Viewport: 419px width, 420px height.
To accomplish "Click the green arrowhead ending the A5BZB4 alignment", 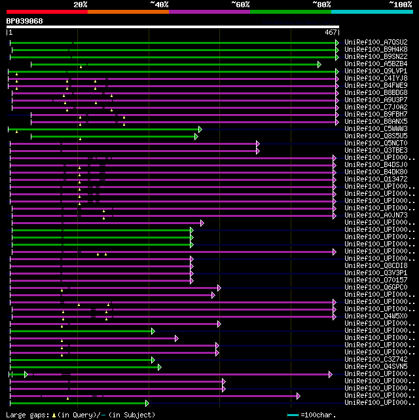I will (319, 65).
